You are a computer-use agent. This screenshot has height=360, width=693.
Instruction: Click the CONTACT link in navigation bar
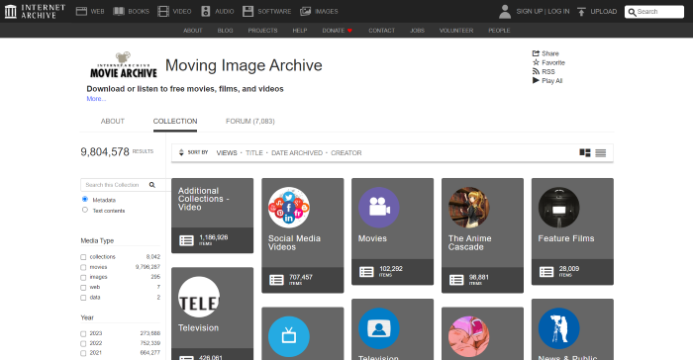382,31
